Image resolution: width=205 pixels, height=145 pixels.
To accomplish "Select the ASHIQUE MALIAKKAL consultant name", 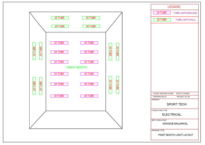I will click(x=175, y=124).
